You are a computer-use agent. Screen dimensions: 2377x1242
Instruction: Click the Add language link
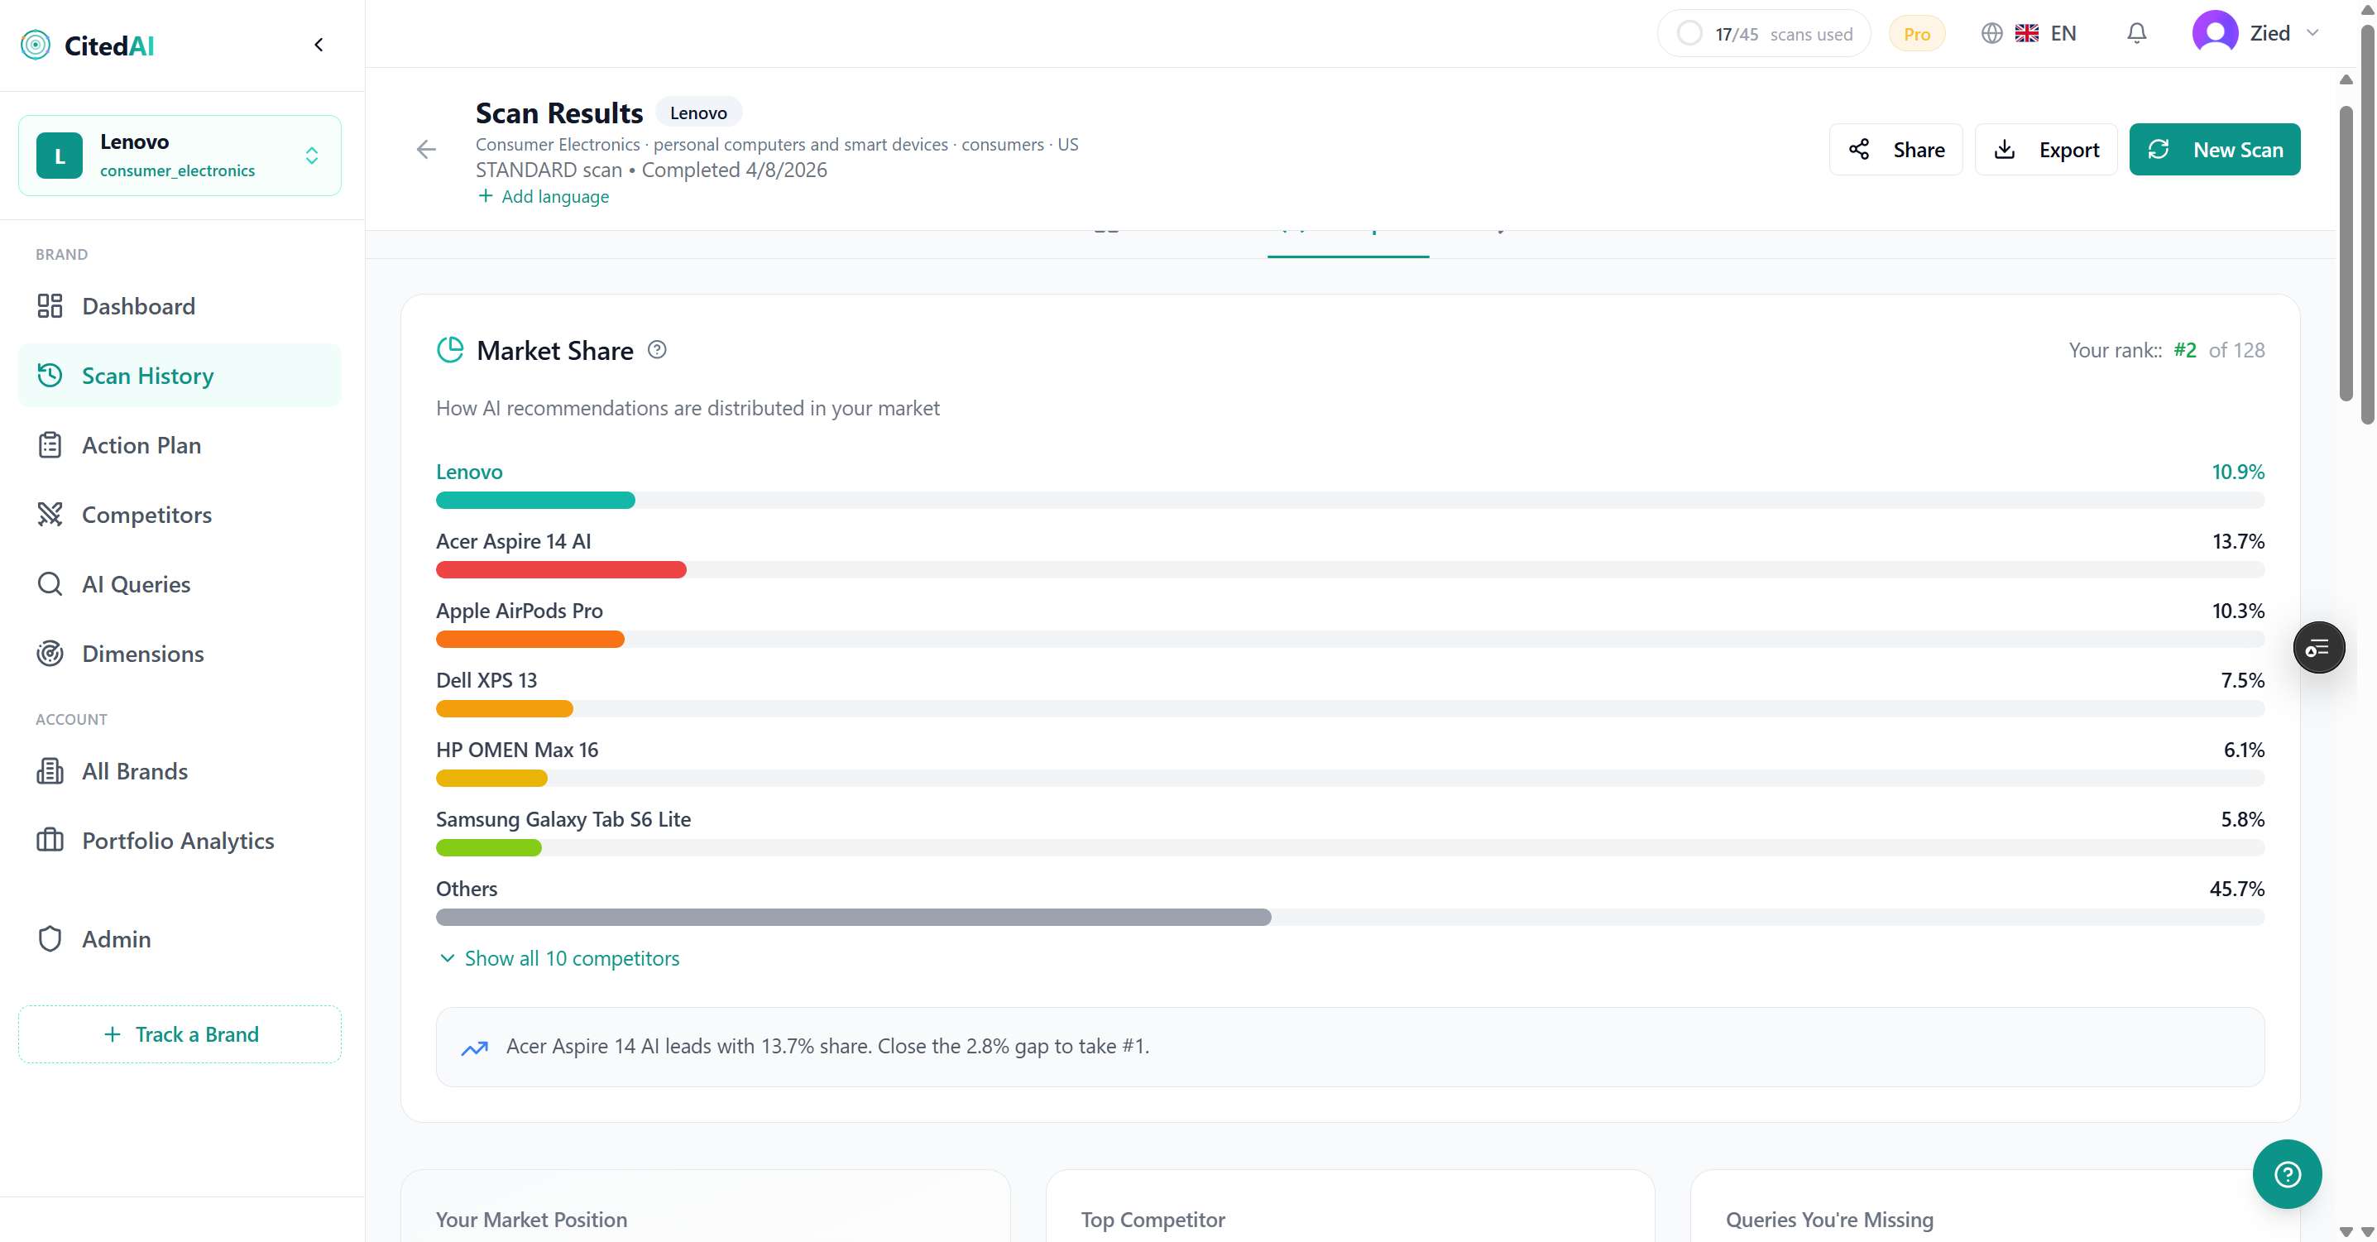(544, 195)
